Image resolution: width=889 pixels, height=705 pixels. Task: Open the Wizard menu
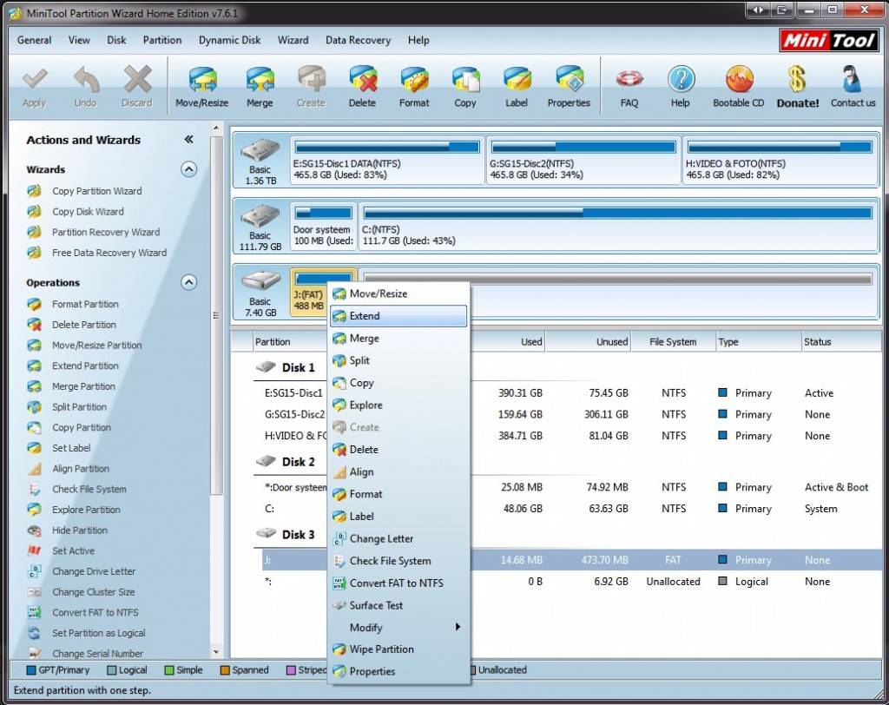(x=293, y=40)
